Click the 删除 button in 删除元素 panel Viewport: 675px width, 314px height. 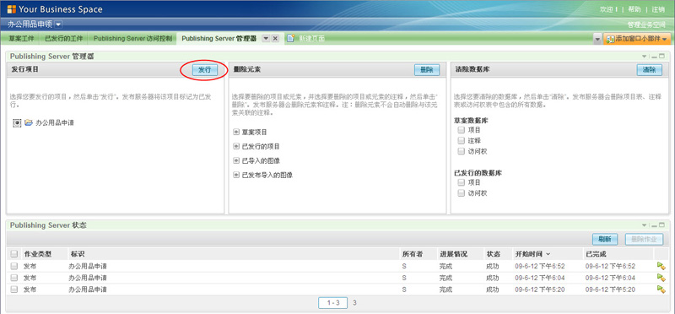pos(427,70)
